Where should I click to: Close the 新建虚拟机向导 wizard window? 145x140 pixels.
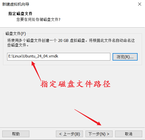pos(140,4)
